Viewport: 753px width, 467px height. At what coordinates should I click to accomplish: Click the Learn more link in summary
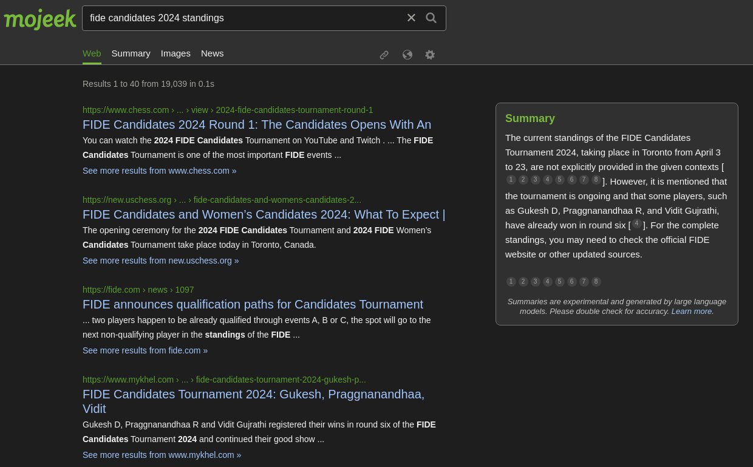pos(692,311)
